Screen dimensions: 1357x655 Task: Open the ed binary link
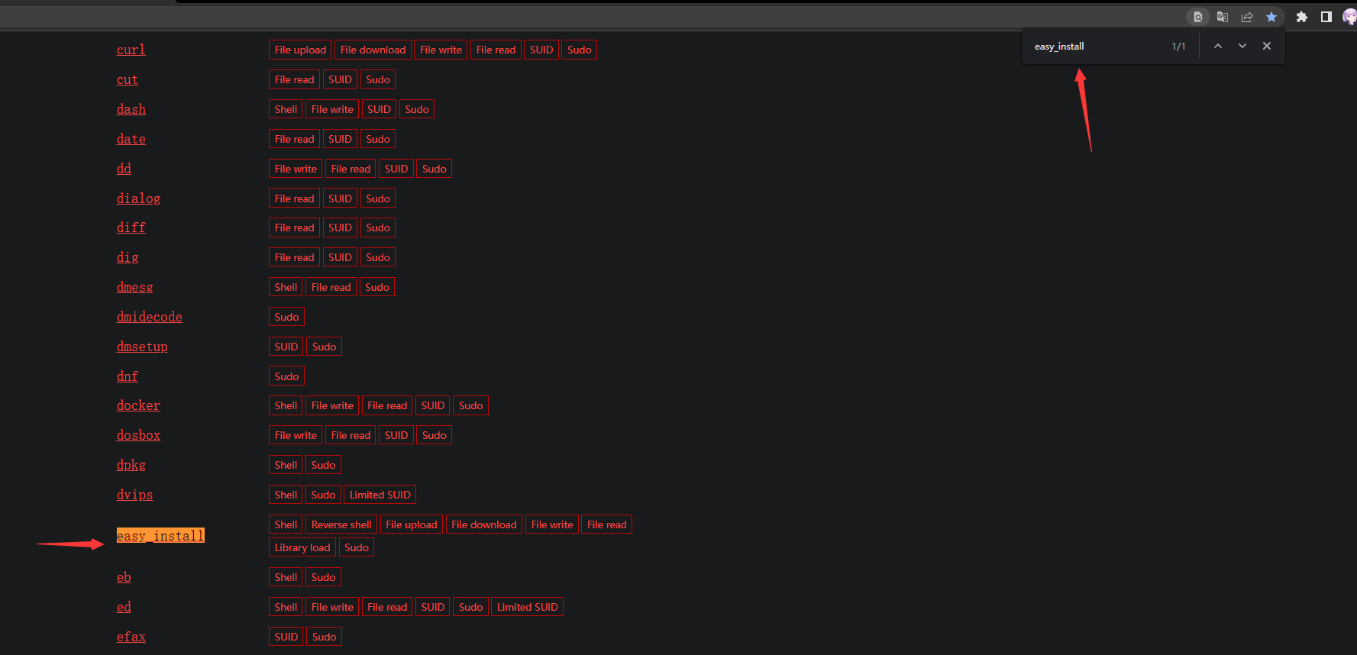124,607
